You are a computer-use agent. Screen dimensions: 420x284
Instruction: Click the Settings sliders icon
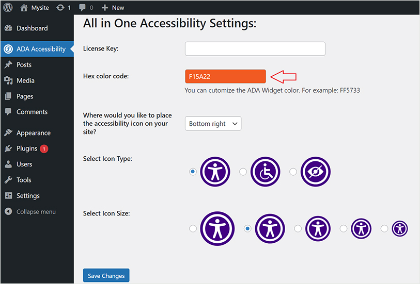click(x=8, y=195)
